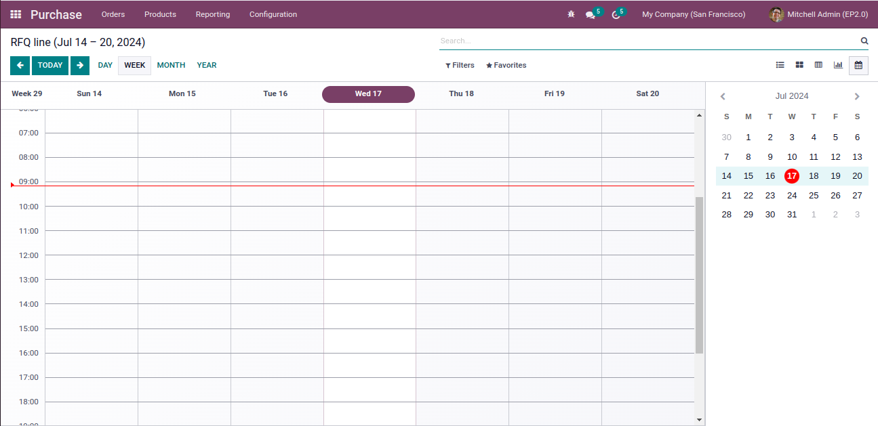Open the Orders menu
Screen dimensions: 878x426
[113, 14]
